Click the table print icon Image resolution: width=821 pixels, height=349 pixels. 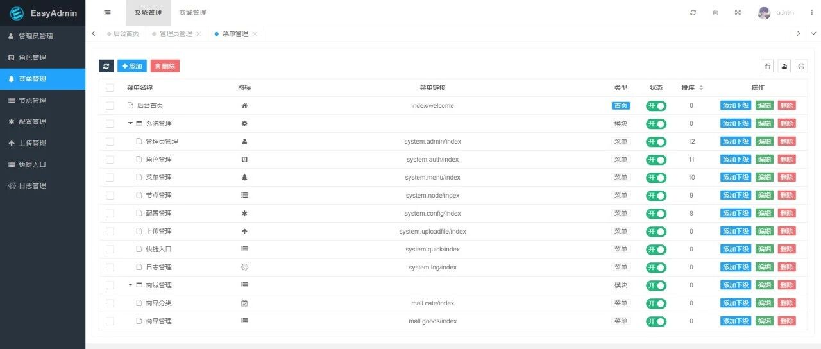click(801, 66)
